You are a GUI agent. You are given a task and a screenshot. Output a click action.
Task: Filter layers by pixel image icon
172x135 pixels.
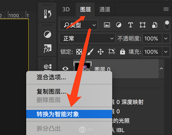tap(107, 25)
